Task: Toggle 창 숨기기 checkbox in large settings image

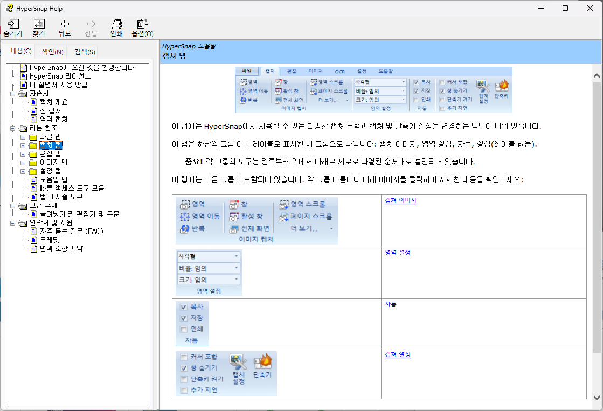Action: pos(184,368)
